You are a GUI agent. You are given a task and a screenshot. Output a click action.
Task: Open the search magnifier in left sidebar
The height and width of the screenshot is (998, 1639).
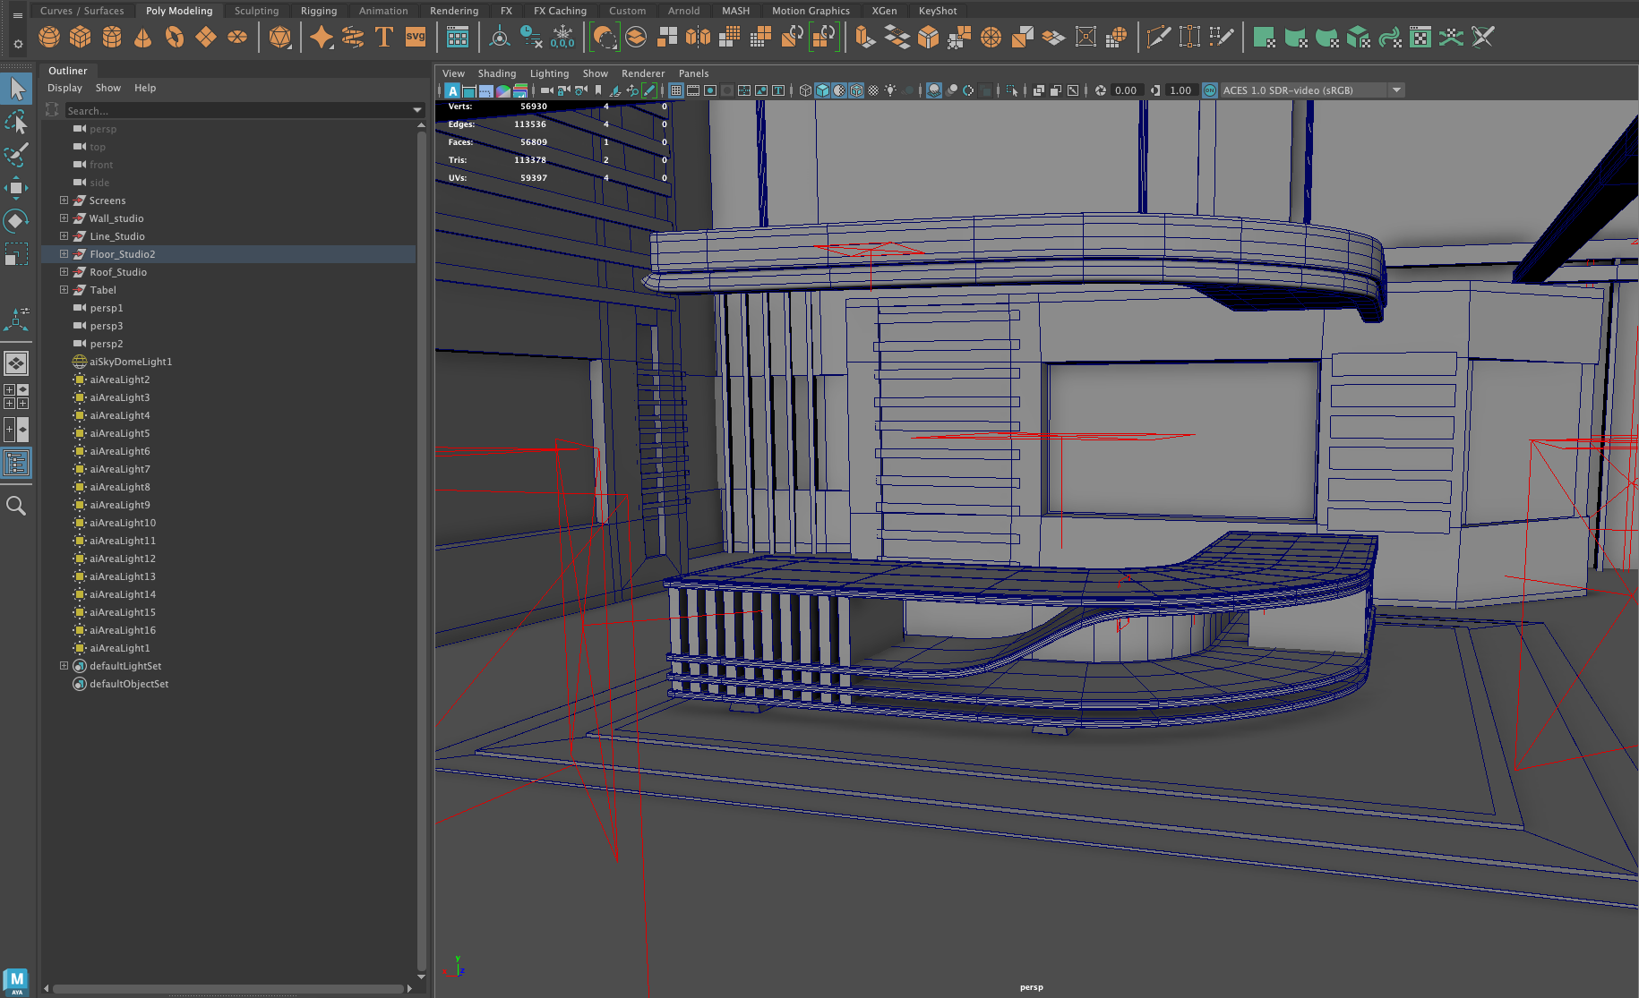pyautogui.click(x=16, y=507)
